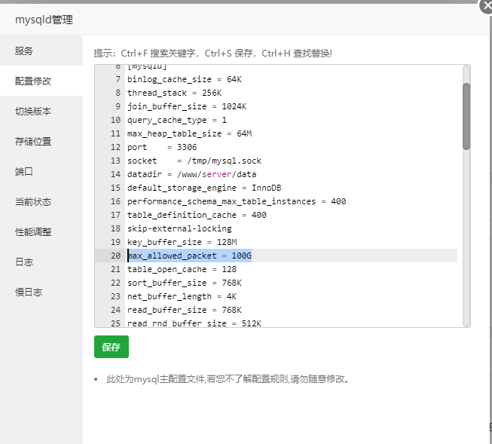Click line query_cache_type = 1

177,120
